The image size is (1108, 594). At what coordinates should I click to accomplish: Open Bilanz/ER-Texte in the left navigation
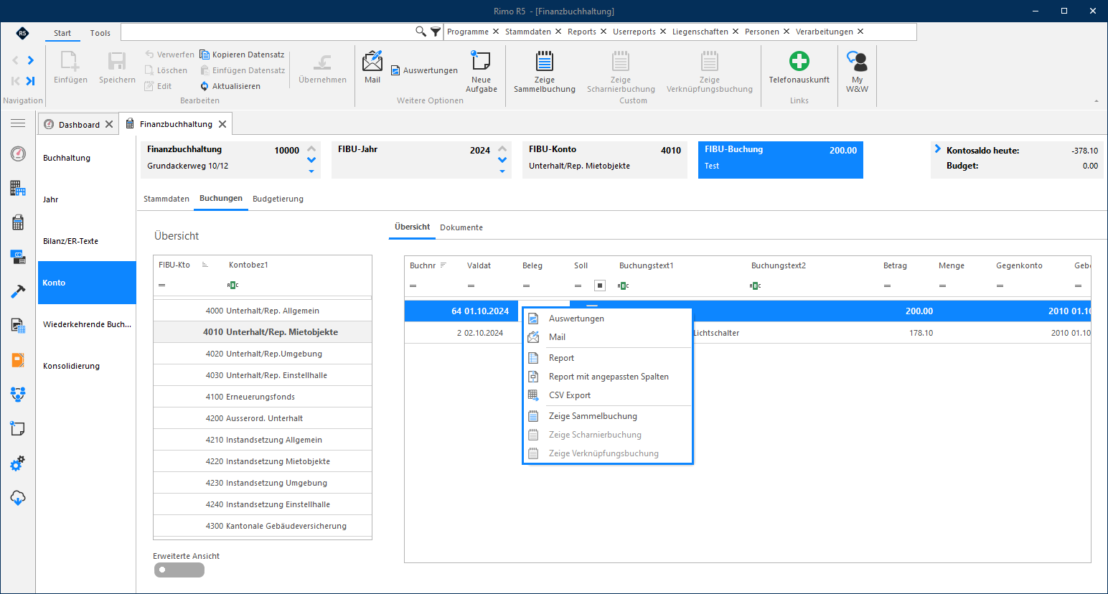coord(87,241)
